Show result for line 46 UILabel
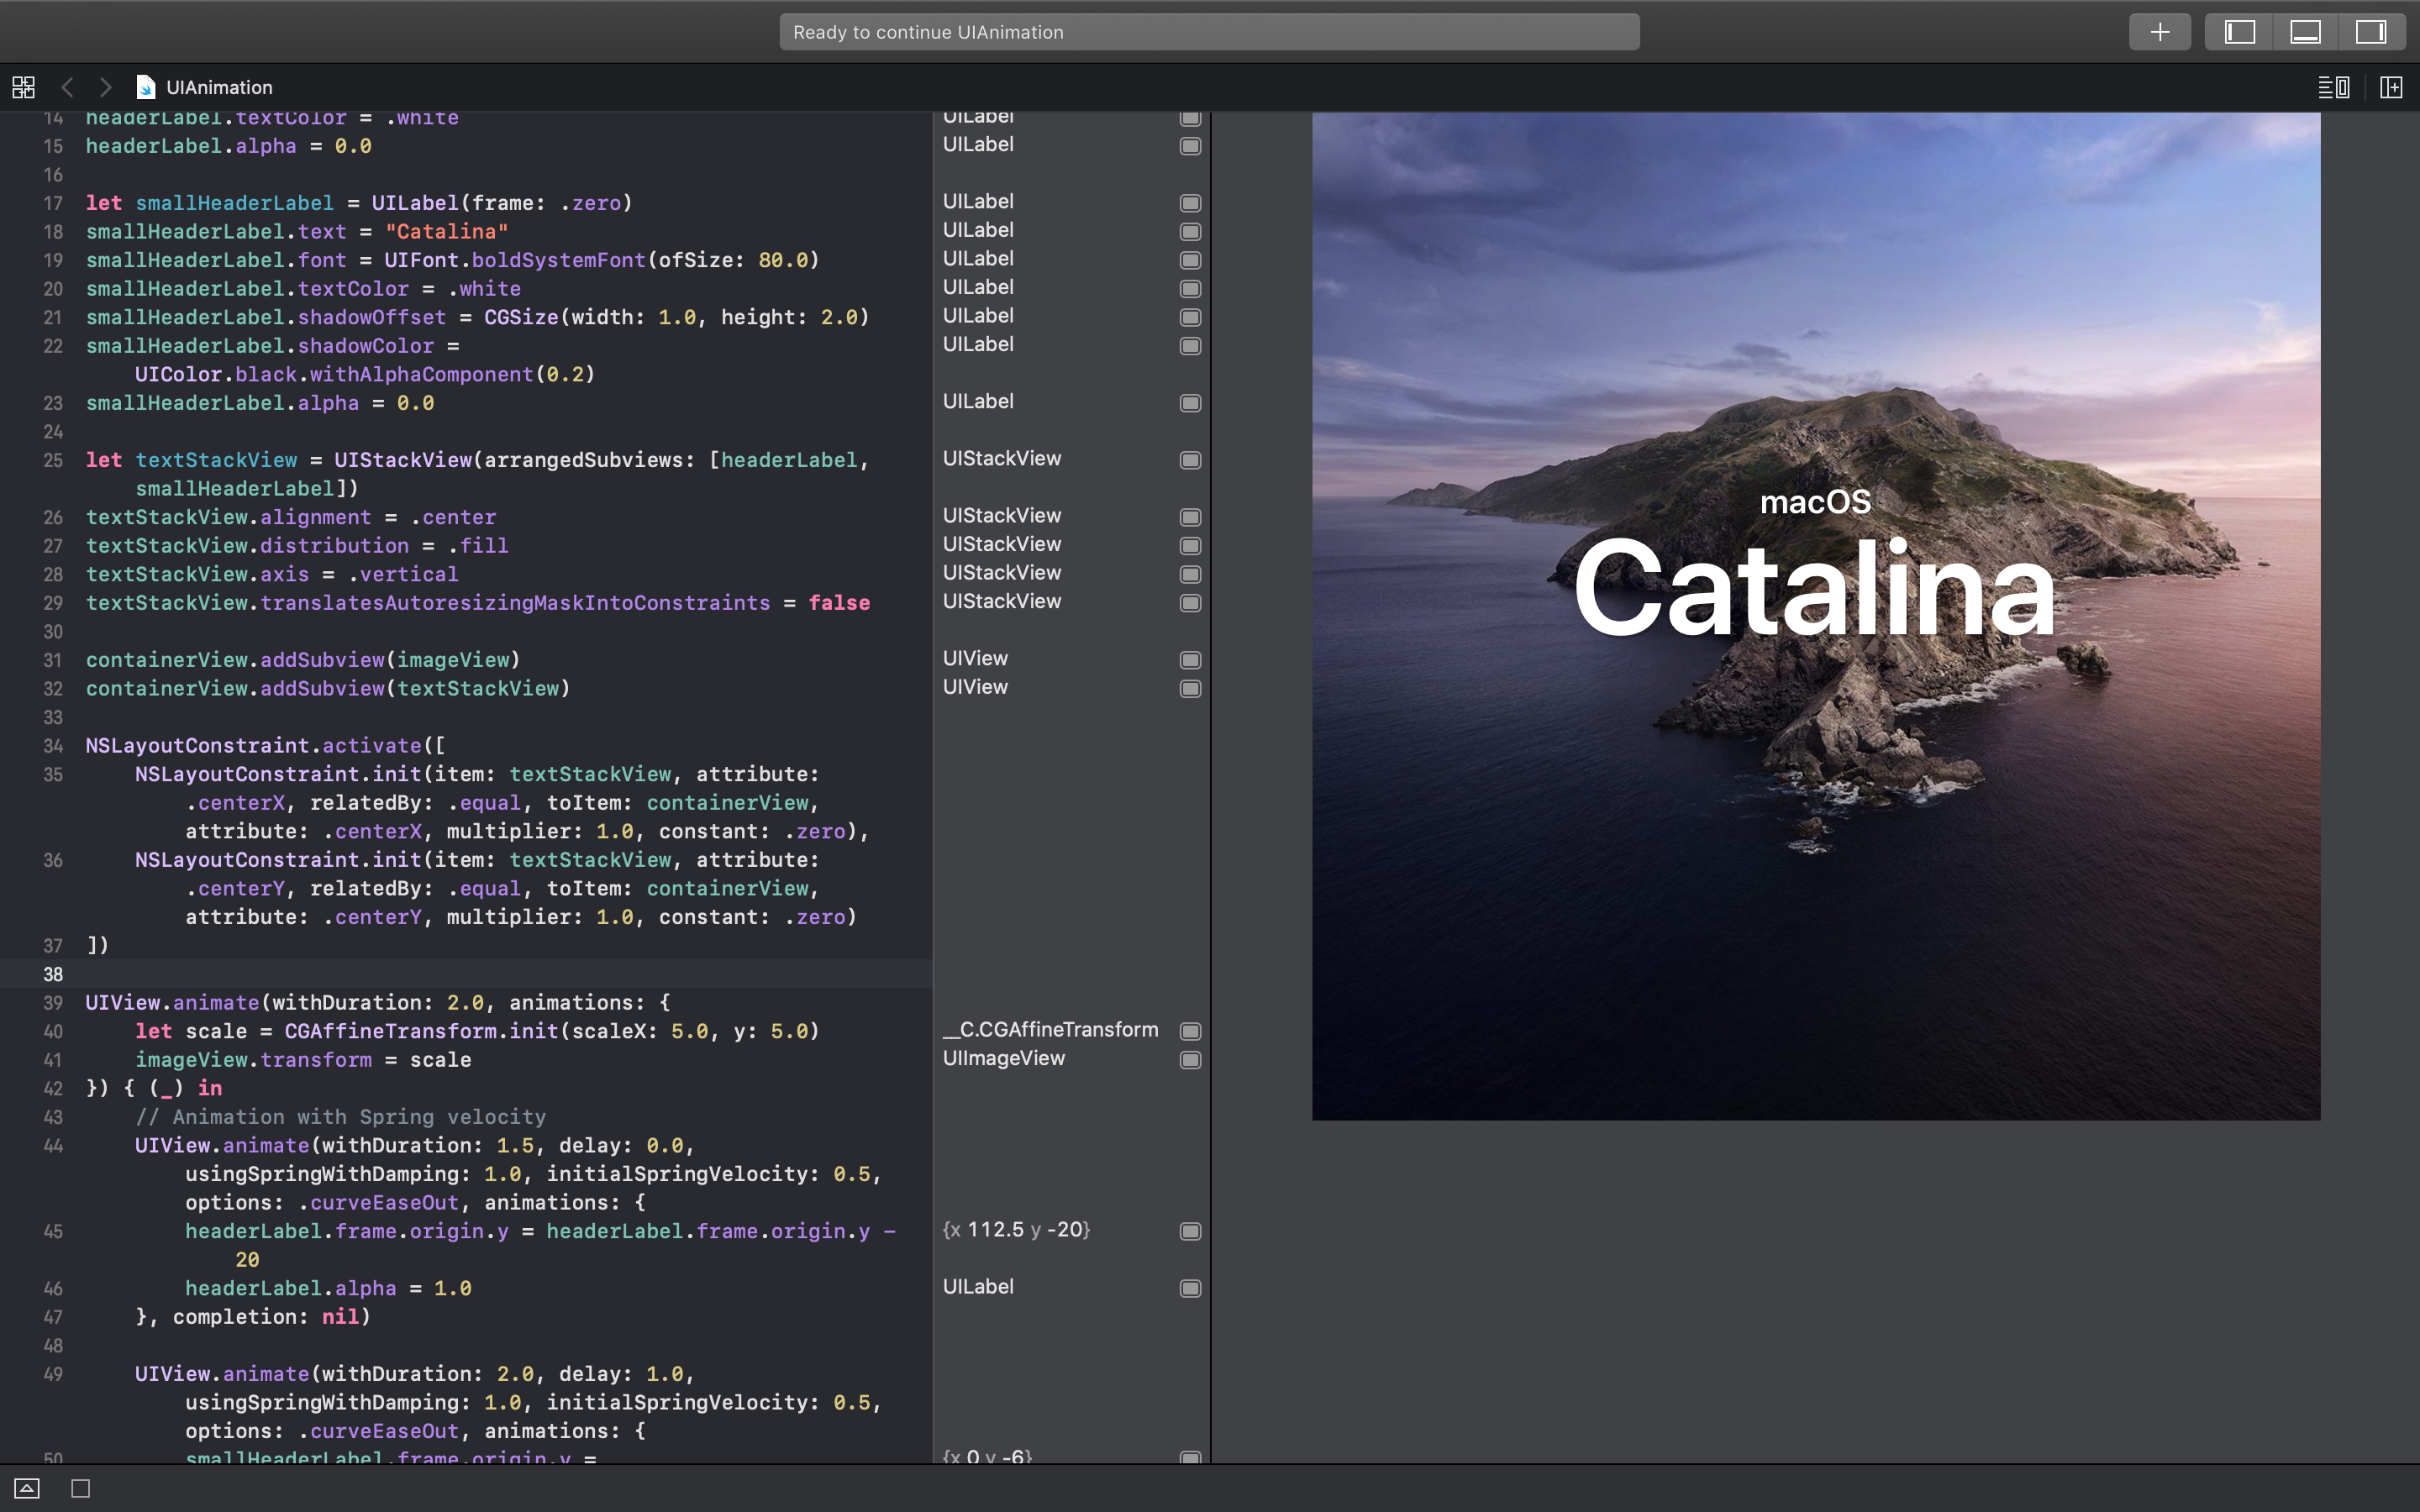The image size is (2420, 1512). point(1190,1288)
